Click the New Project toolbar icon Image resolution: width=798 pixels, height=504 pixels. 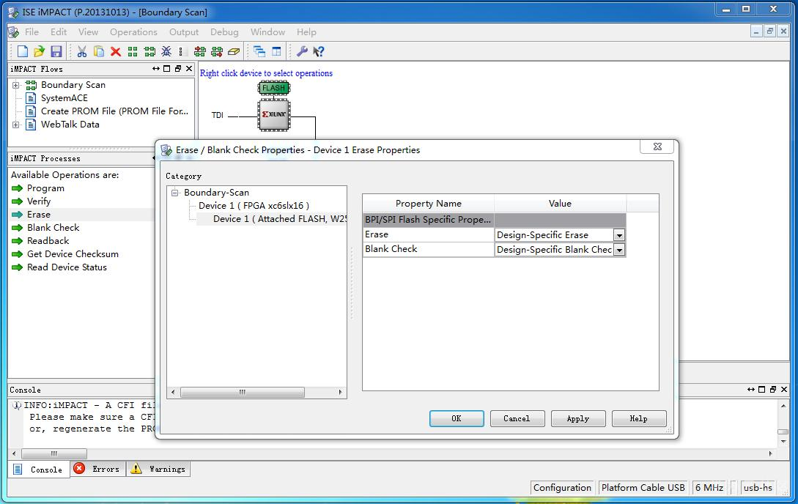(x=23, y=51)
